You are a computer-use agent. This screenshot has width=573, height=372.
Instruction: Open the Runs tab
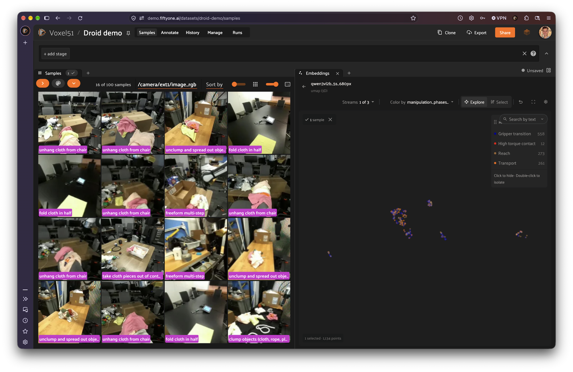point(237,33)
